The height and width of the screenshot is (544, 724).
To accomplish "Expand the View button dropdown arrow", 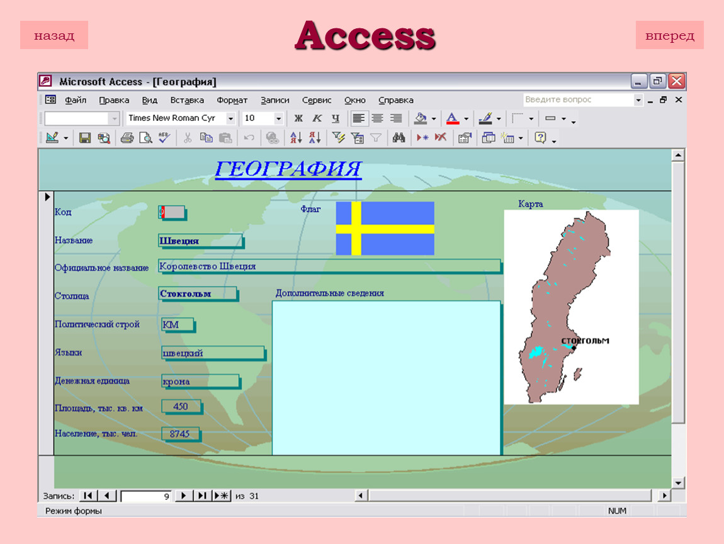I will click(65, 138).
